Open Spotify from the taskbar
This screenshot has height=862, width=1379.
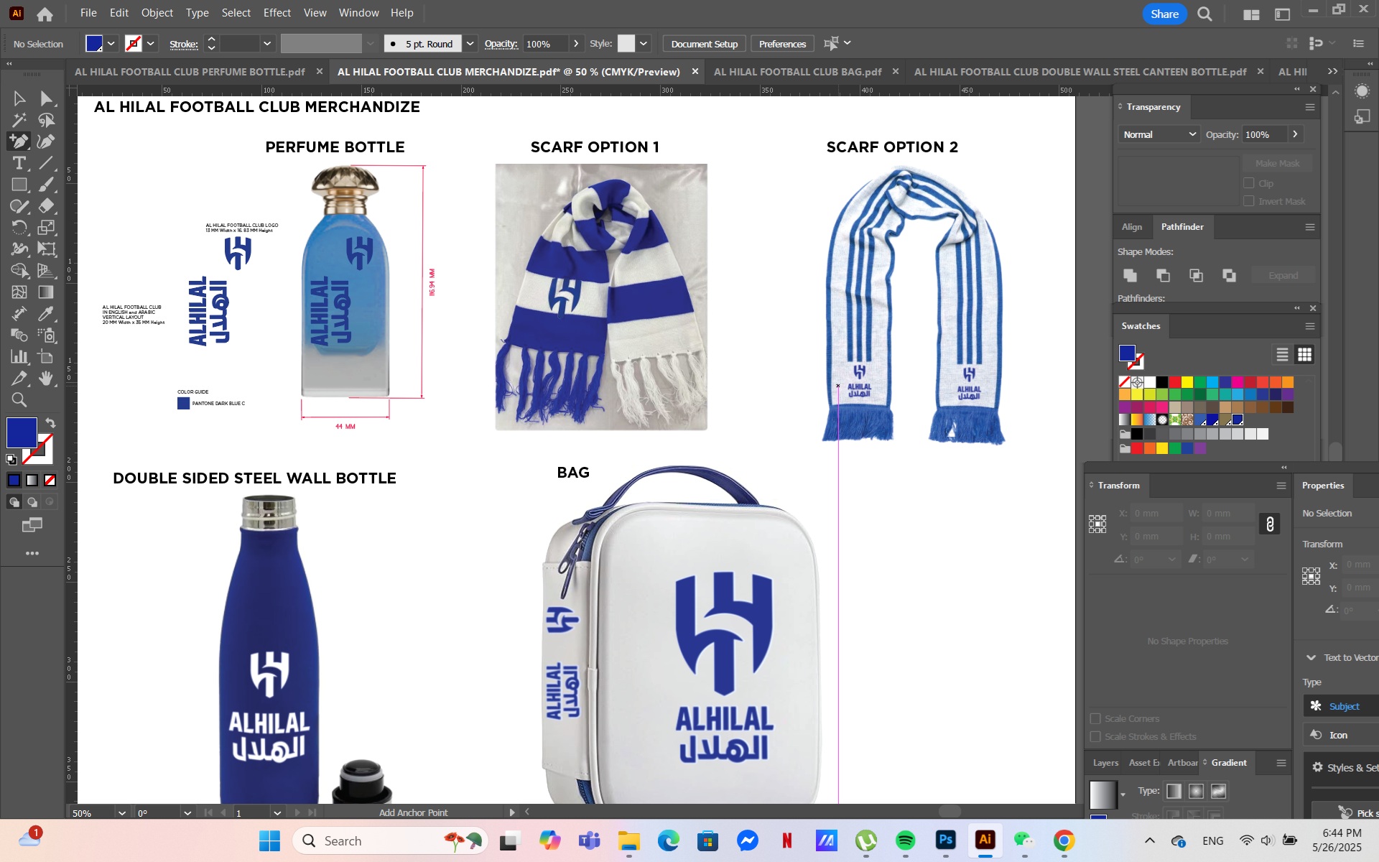905,840
